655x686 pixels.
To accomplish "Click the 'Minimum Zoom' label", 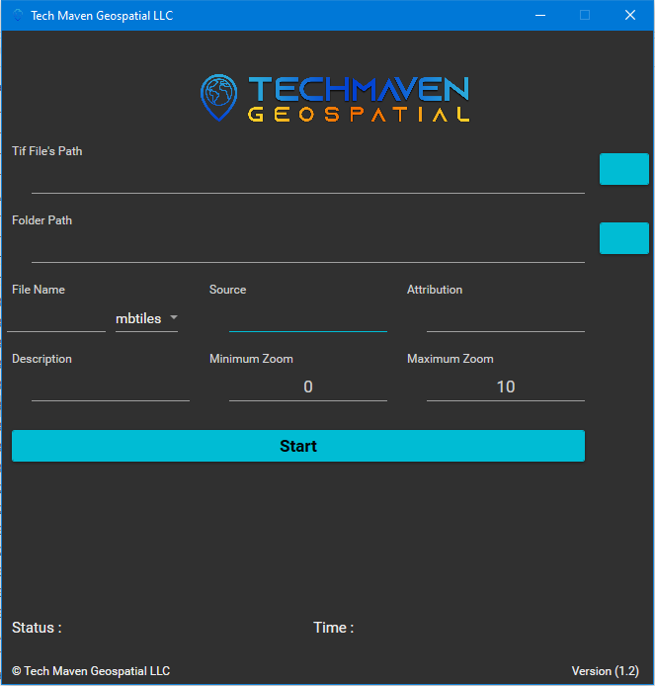I will click(x=251, y=359).
